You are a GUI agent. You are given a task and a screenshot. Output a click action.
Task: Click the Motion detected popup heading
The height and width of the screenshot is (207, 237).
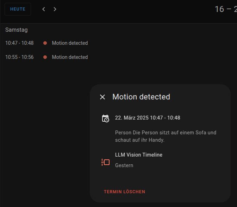(x=141, y=97)
